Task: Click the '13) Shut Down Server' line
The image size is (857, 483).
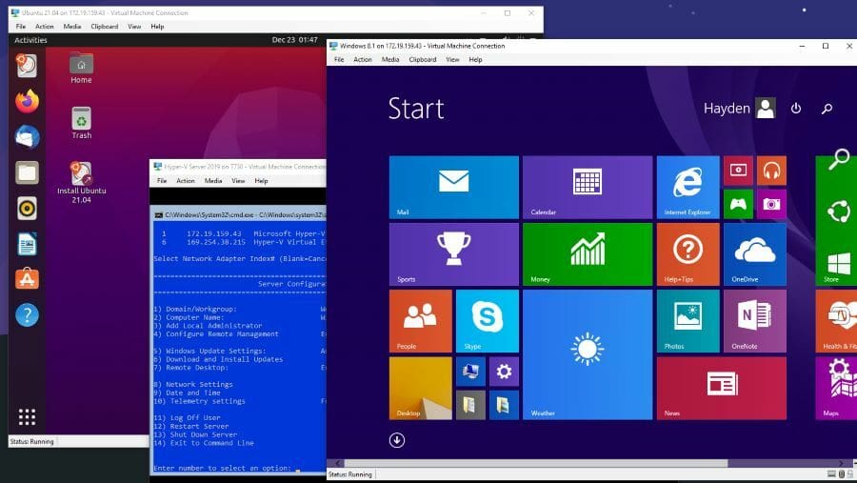Action: [x=195, y=434]
